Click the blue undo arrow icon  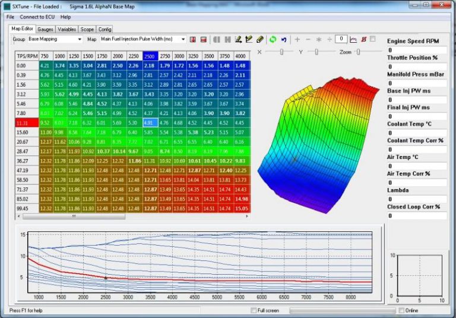coord(284,39)
